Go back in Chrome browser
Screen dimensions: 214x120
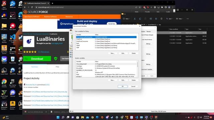pos(25,7)
